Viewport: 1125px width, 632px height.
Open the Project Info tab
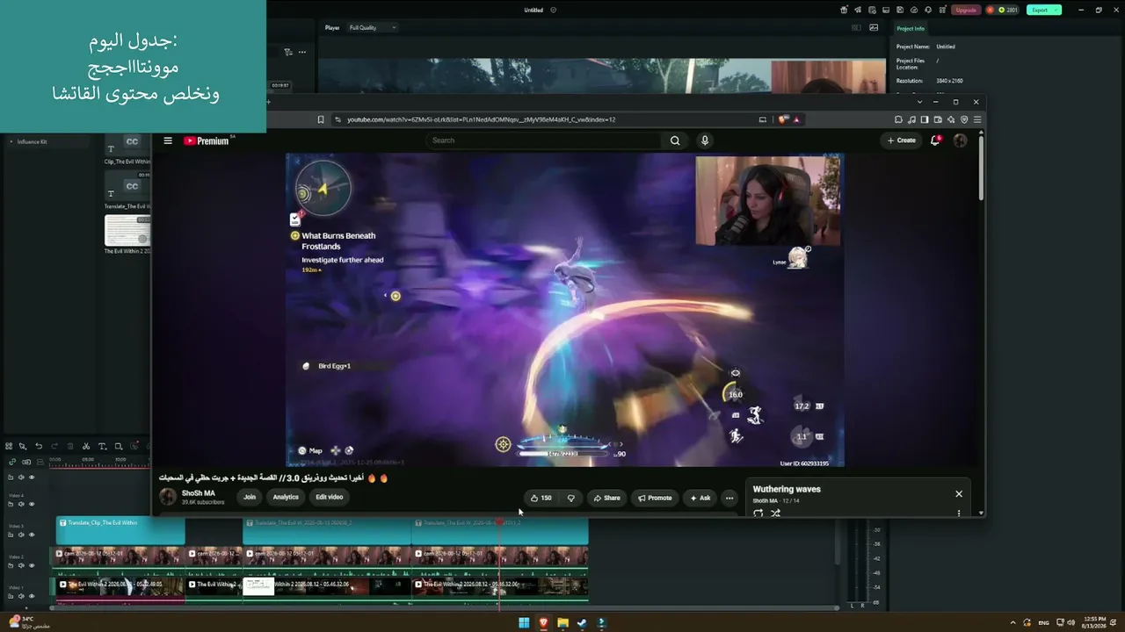(910, 28)
